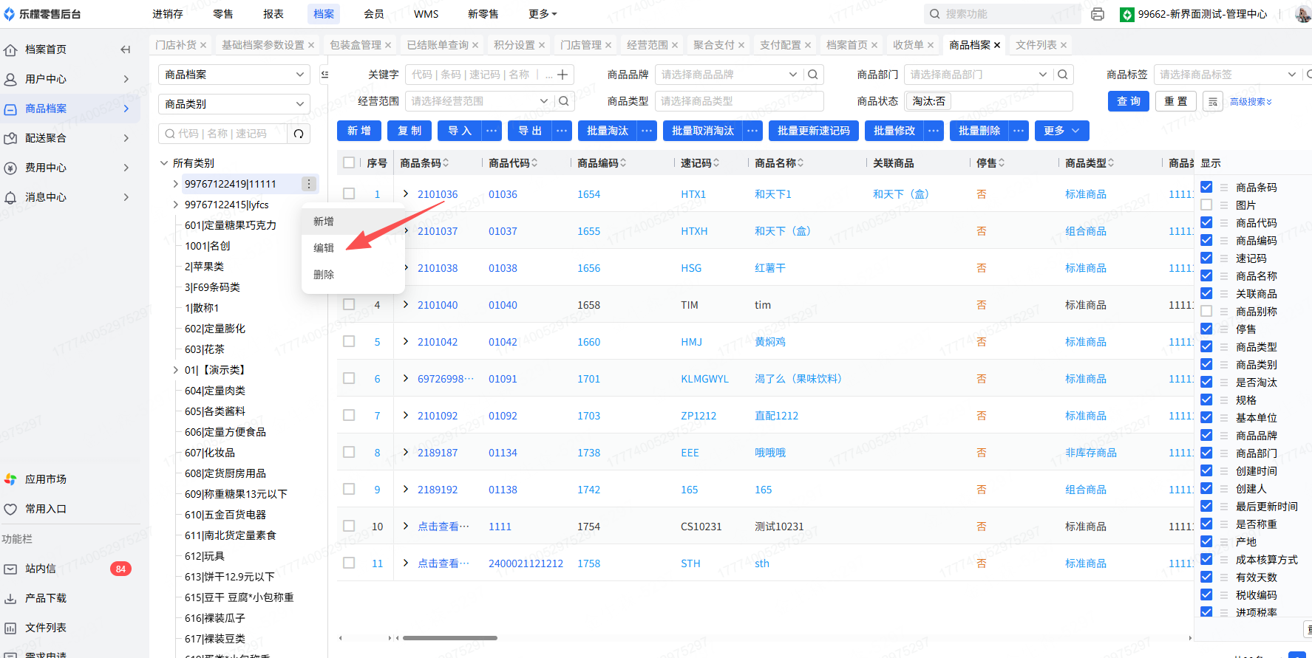Open the ellipsis menu next to 批量淘汰
Image resolution: width=1312 pixels, height=658 pixels.
(x=647, y=131)
